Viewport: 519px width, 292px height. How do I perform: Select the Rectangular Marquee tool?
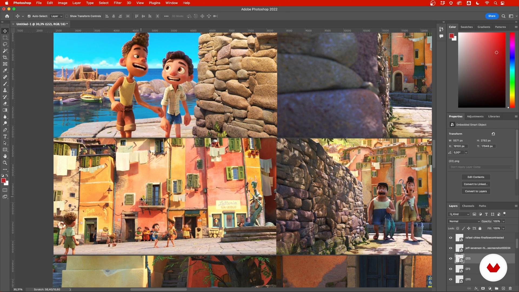[x=5, y=38]
